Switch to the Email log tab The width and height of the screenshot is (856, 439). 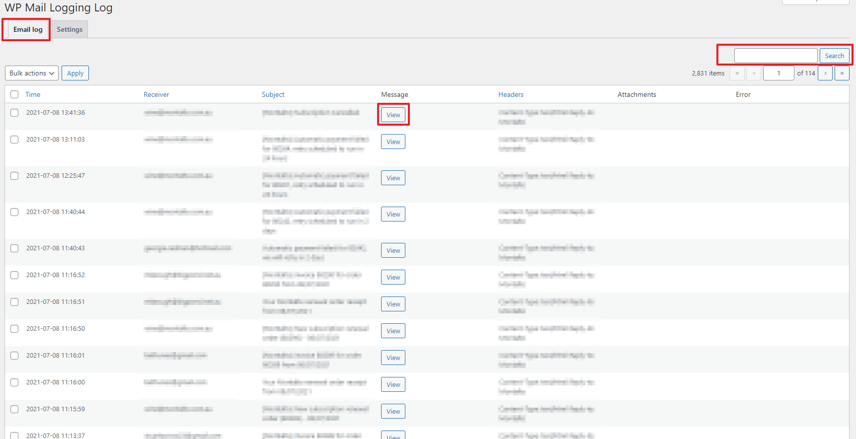point(28,29)
